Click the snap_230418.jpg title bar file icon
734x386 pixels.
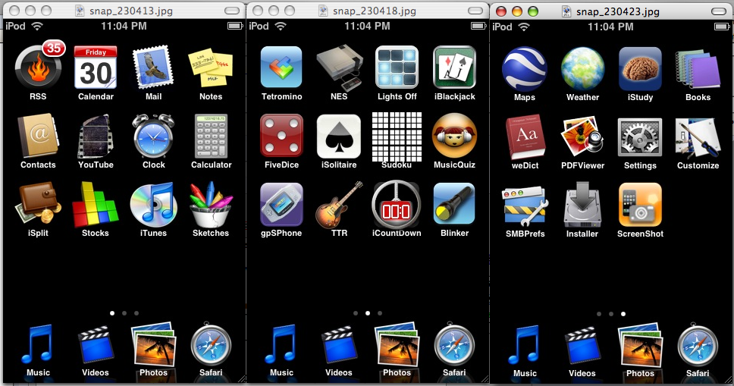[x=323, y=11]
